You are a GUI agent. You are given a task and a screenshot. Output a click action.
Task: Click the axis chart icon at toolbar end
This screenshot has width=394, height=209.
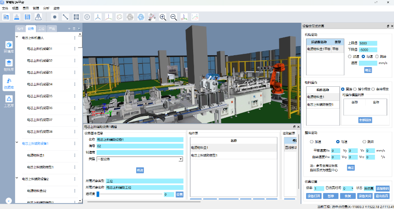click(x=195, y=17)
